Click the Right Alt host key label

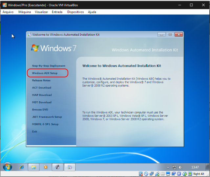pyautogui.click(x=199, y=174)
